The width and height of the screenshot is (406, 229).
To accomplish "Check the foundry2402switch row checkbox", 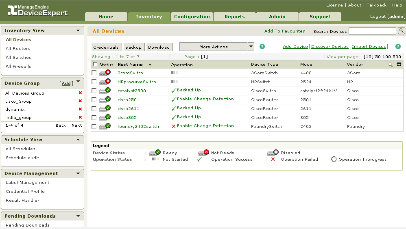I will coord(94,126).
